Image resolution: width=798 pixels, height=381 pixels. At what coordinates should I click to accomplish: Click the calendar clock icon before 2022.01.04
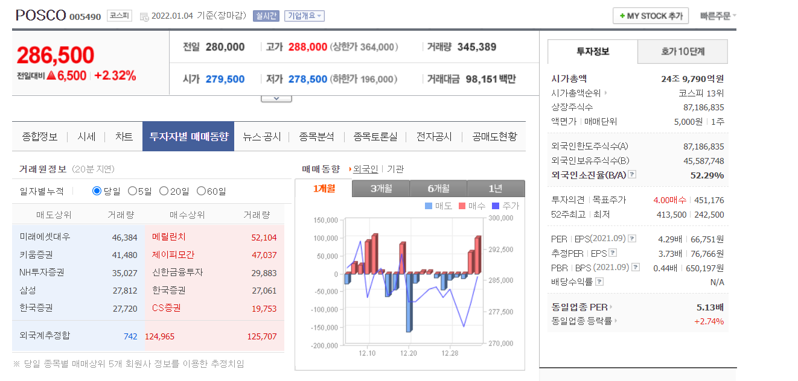(x=144, y=16)
